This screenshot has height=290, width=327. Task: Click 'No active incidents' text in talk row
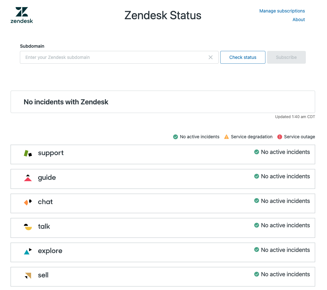pyautogui.click(x=285, y=225)
